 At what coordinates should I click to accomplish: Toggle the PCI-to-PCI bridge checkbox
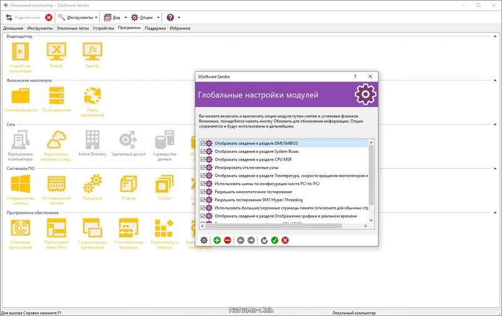point(203,184)
